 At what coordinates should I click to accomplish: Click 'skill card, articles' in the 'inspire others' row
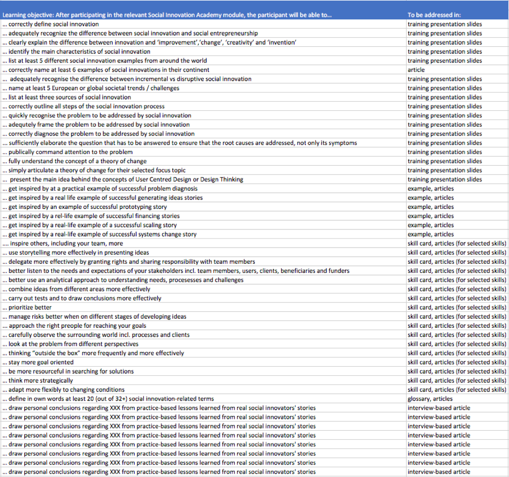click(x=457, y=243)
